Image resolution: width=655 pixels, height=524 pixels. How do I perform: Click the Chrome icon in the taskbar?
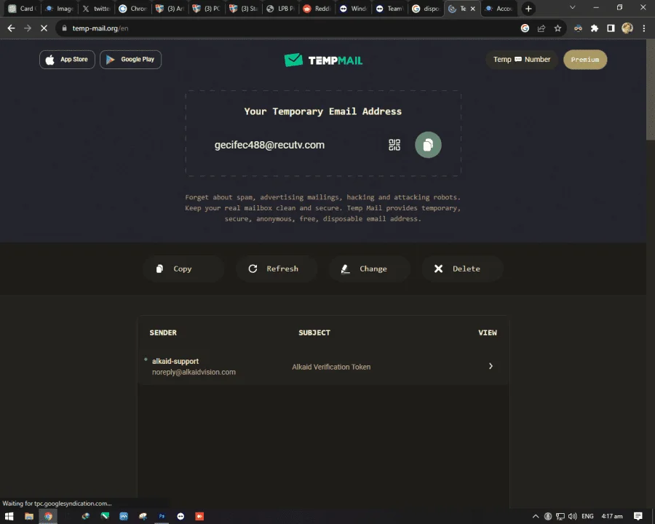coord(48,516)
